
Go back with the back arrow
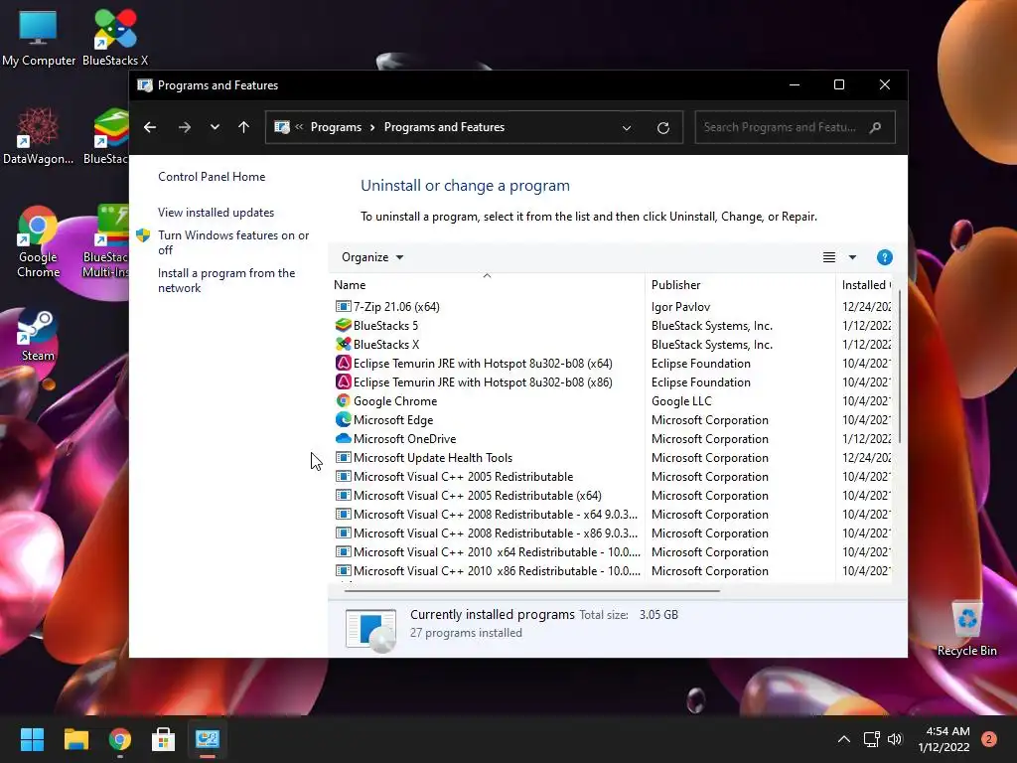(150, 127)
